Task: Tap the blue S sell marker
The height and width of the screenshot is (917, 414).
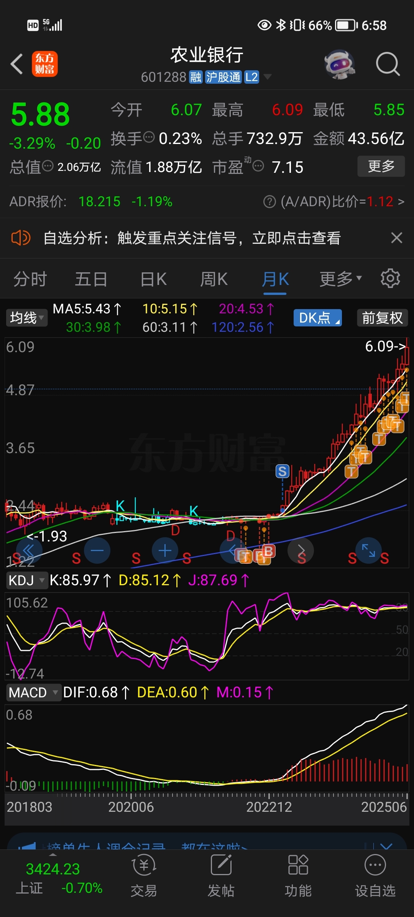Action: pos(283,471)
